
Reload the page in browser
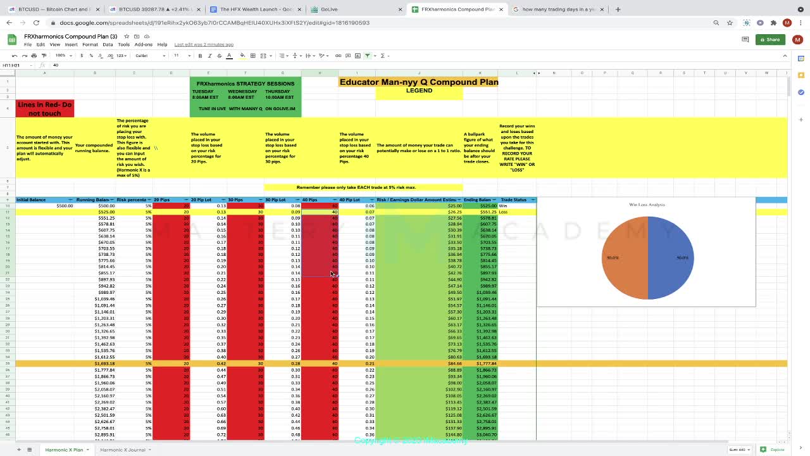pos(36,23)
